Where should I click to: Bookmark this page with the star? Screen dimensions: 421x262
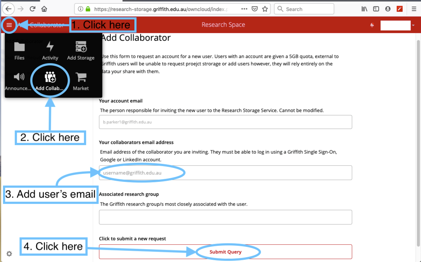click(265, 9)
